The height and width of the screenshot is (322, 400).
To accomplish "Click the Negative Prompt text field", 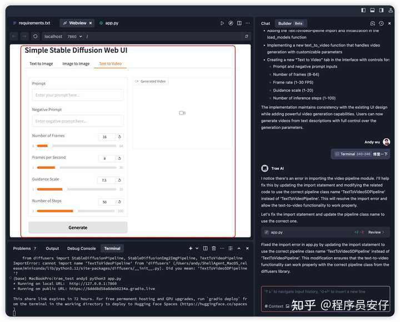I will (78, 121).
